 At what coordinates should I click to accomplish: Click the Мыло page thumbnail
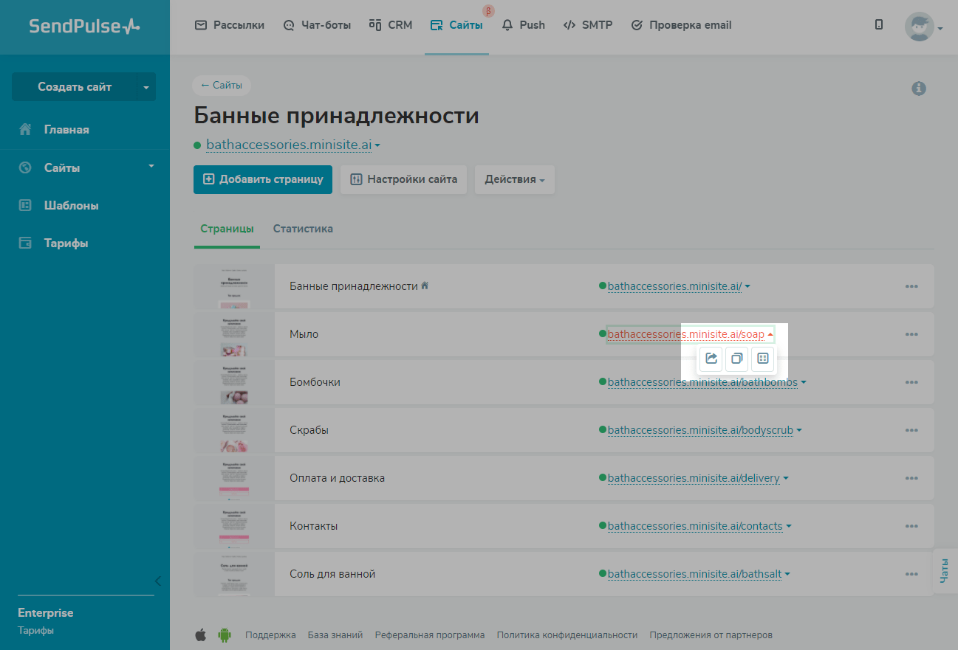[x=233, y=334]
